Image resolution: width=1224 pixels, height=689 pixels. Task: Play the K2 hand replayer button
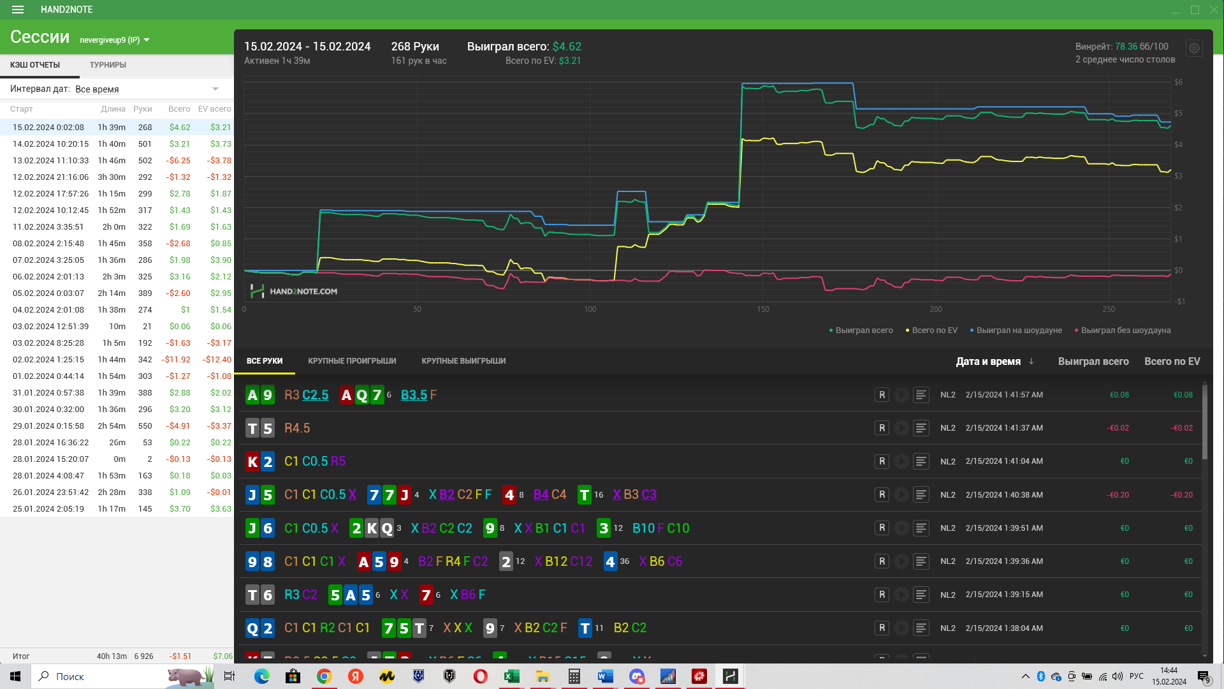(901, 461)
